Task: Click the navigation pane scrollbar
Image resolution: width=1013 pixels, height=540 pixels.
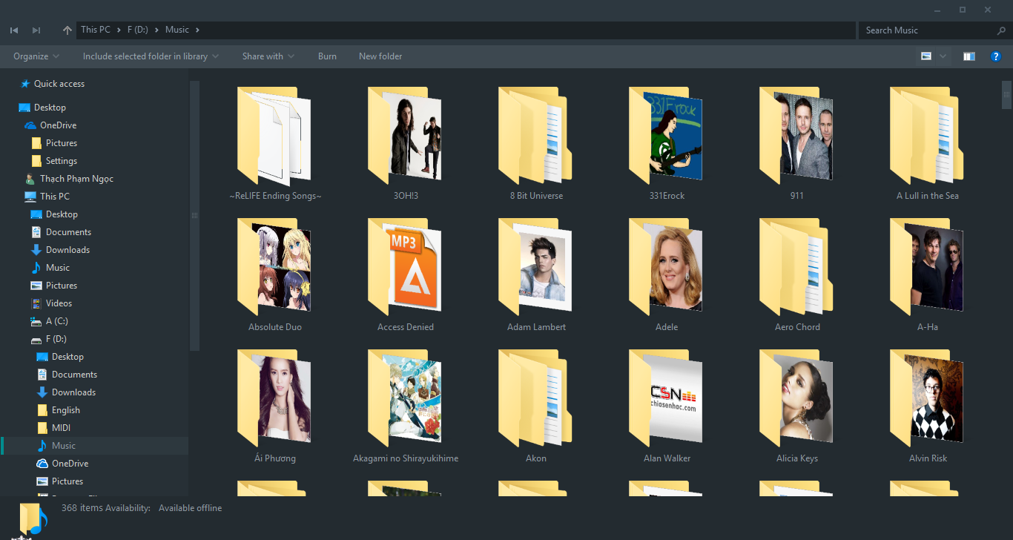Action: (x=194, y=215)
